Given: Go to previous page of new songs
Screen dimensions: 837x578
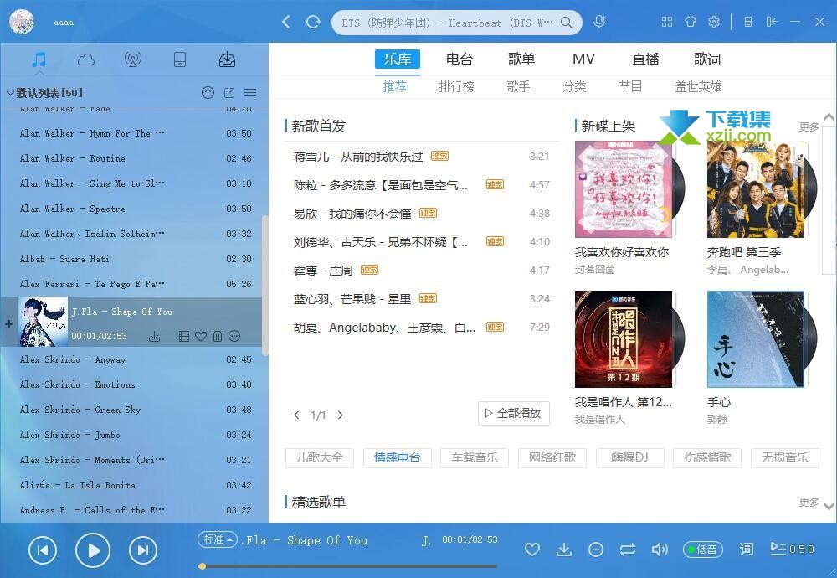Looking at the screenshot, I should coord(297,415).
